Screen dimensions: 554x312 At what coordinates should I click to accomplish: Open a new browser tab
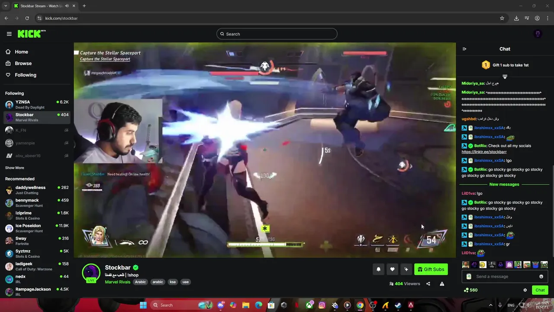pyautogui.click(x=84, y=6)
